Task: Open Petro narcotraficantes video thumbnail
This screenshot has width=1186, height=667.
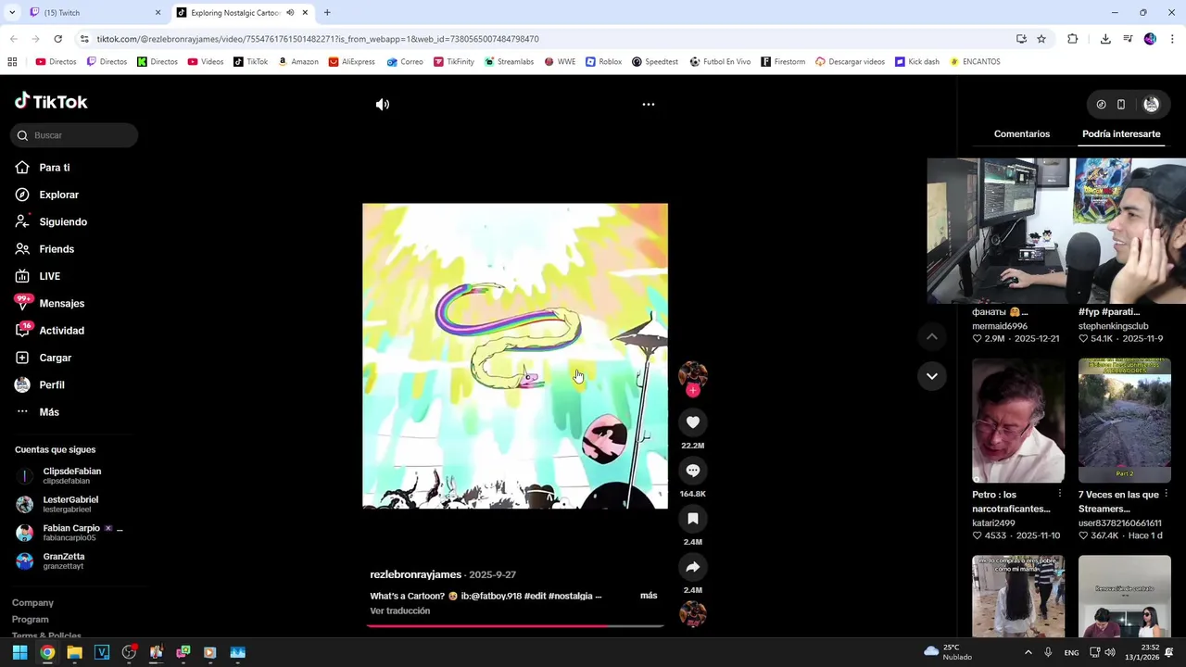Action: [1018, 422]
